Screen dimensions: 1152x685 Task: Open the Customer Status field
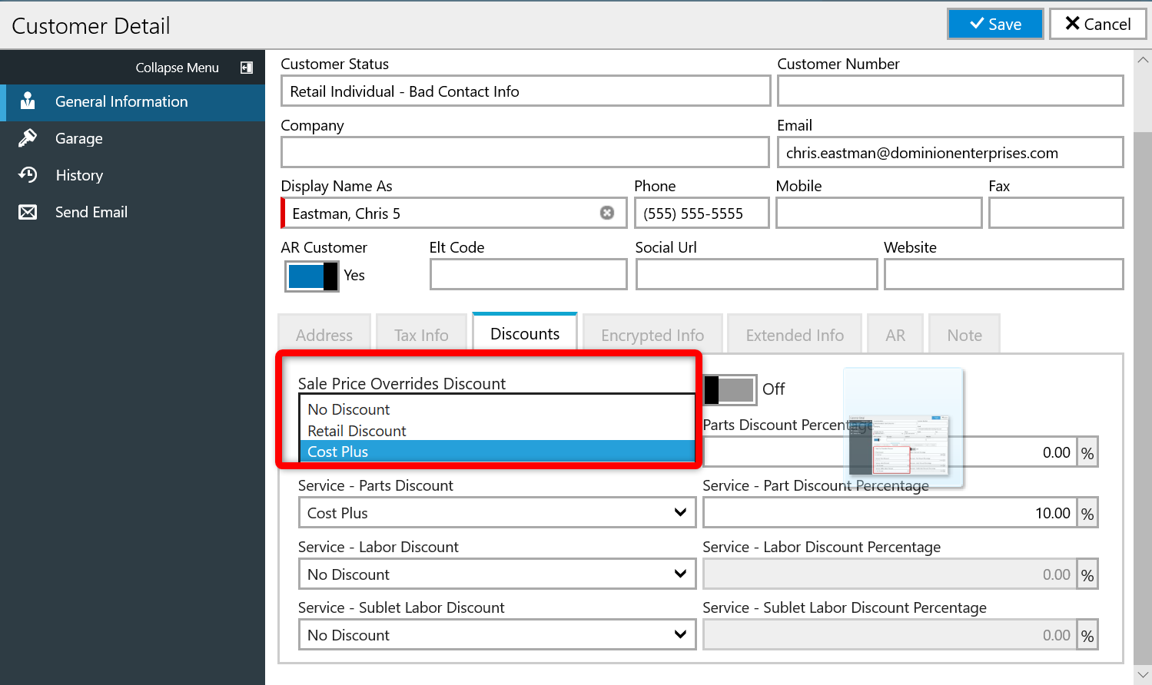coord(526,91)
